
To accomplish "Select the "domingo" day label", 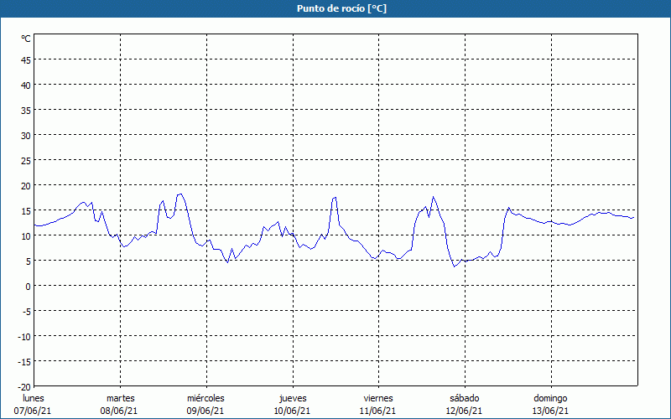I will (x=550, y=398).
